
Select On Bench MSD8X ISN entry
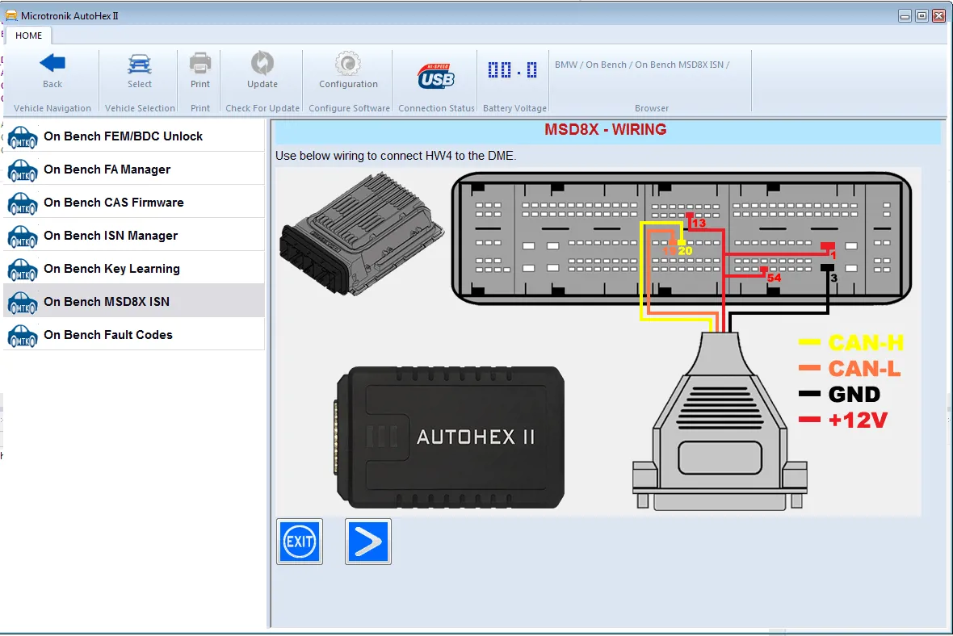(x=134, y=301)
